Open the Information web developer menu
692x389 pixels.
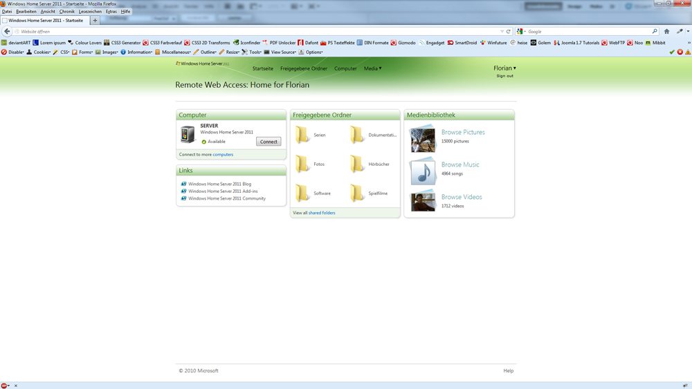tap(136, 52)
